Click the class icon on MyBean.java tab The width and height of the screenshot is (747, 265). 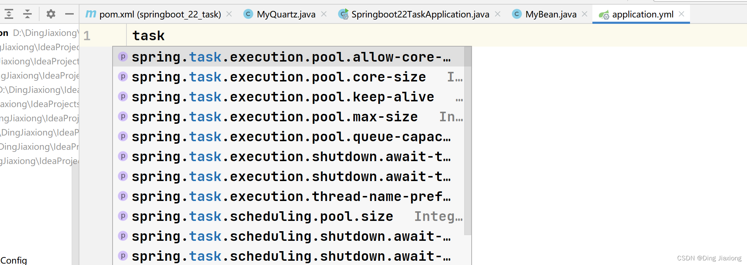click(517, 14)
